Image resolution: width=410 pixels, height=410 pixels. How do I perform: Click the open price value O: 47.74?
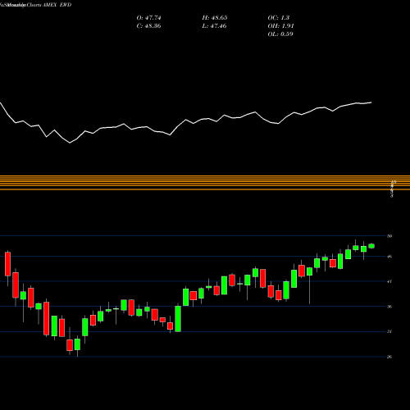[148, 18]
